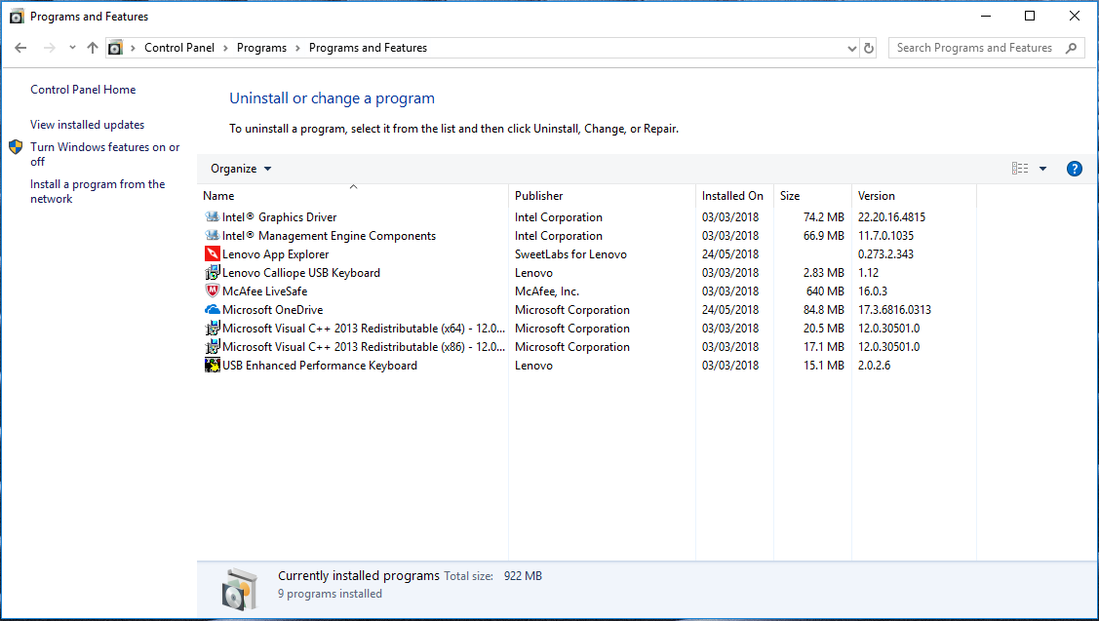Screen dimensions: 1099x621
Task: Click the search magnifier icon
Action: (x=1071, y=48)
